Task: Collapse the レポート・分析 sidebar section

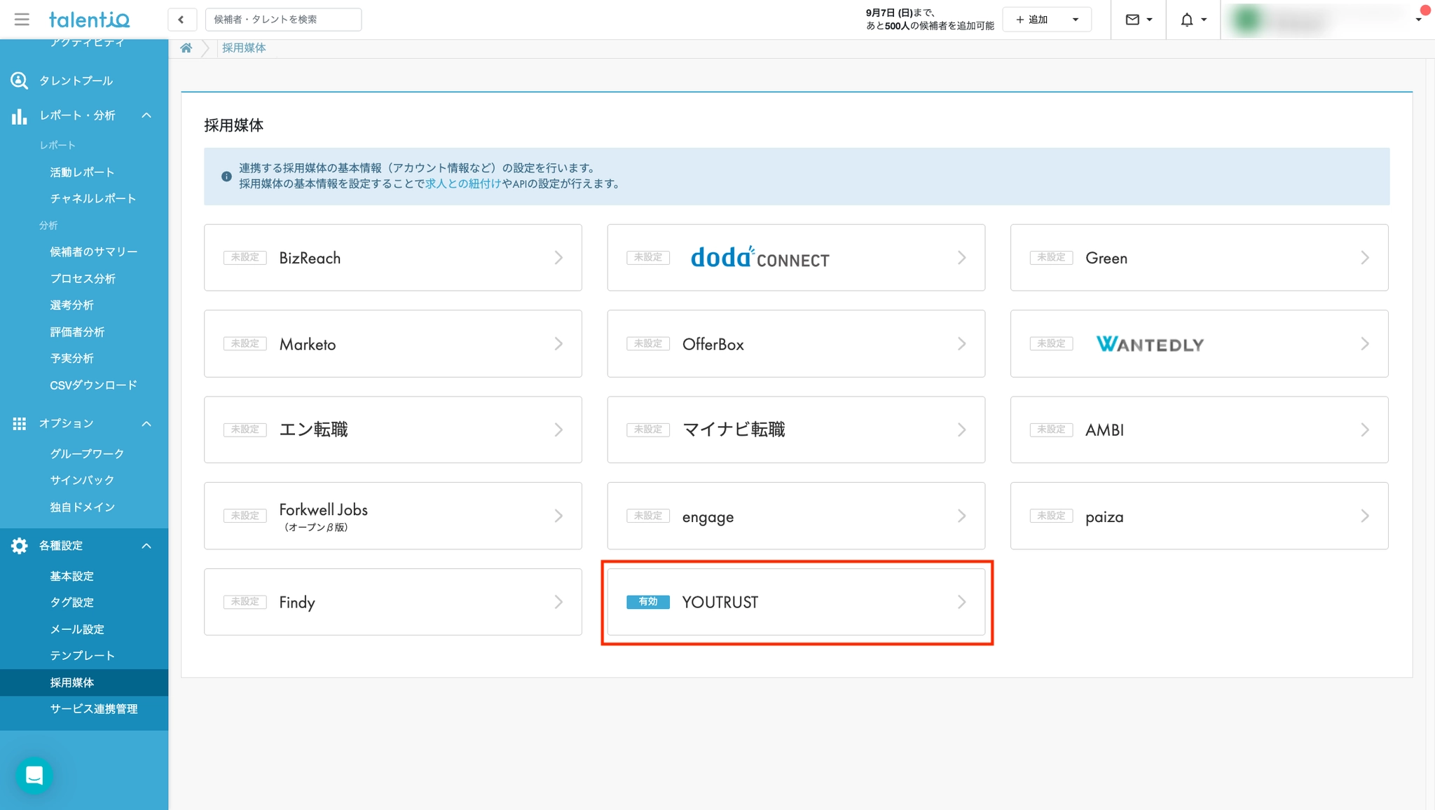Action: (x=146, y=116)
